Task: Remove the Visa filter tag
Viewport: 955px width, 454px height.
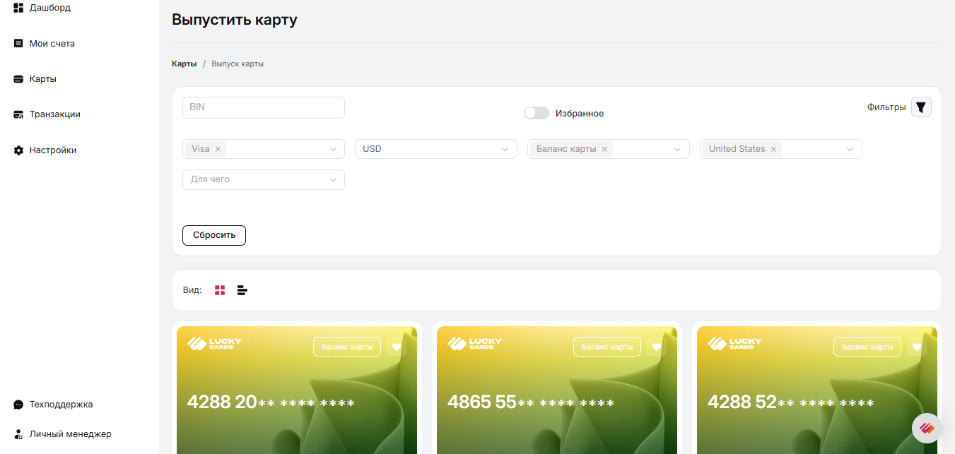Action: pyautogui.click(x=218, y=149)
